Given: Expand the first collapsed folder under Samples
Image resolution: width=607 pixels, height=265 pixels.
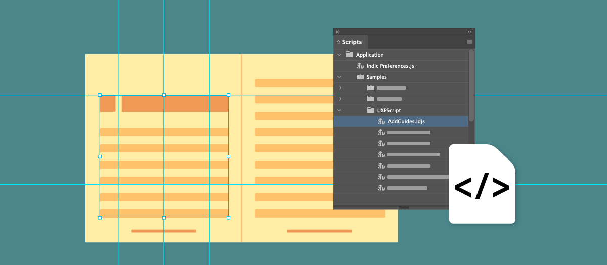Looking at the screenshot, I should (340, 88).
